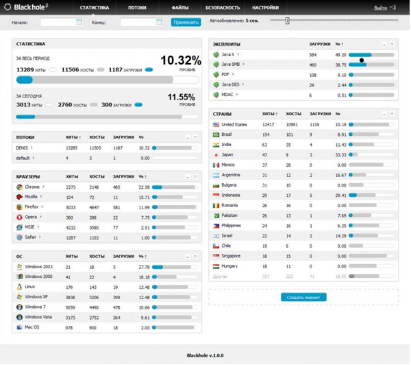Open the end date calendar icon
The height and width of the screenshot is (365, 411).
pyautogui.click(x=159, y=23)
